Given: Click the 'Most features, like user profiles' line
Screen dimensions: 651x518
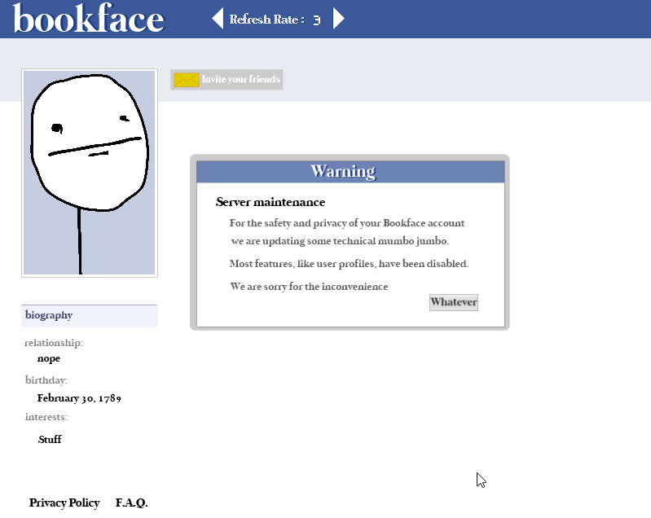Looking at the screenshot, I should (x=349, y=264).
